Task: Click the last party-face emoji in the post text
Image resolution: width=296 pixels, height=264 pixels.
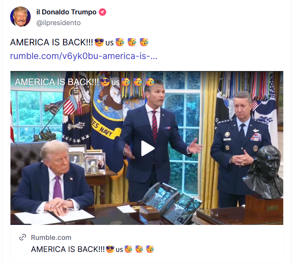Action: point(144,42)
